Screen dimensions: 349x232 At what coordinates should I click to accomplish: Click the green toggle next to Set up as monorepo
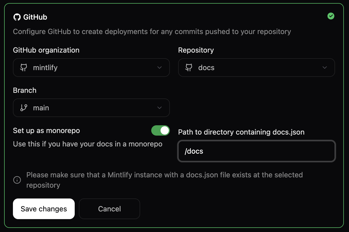[x=160, y=130]
